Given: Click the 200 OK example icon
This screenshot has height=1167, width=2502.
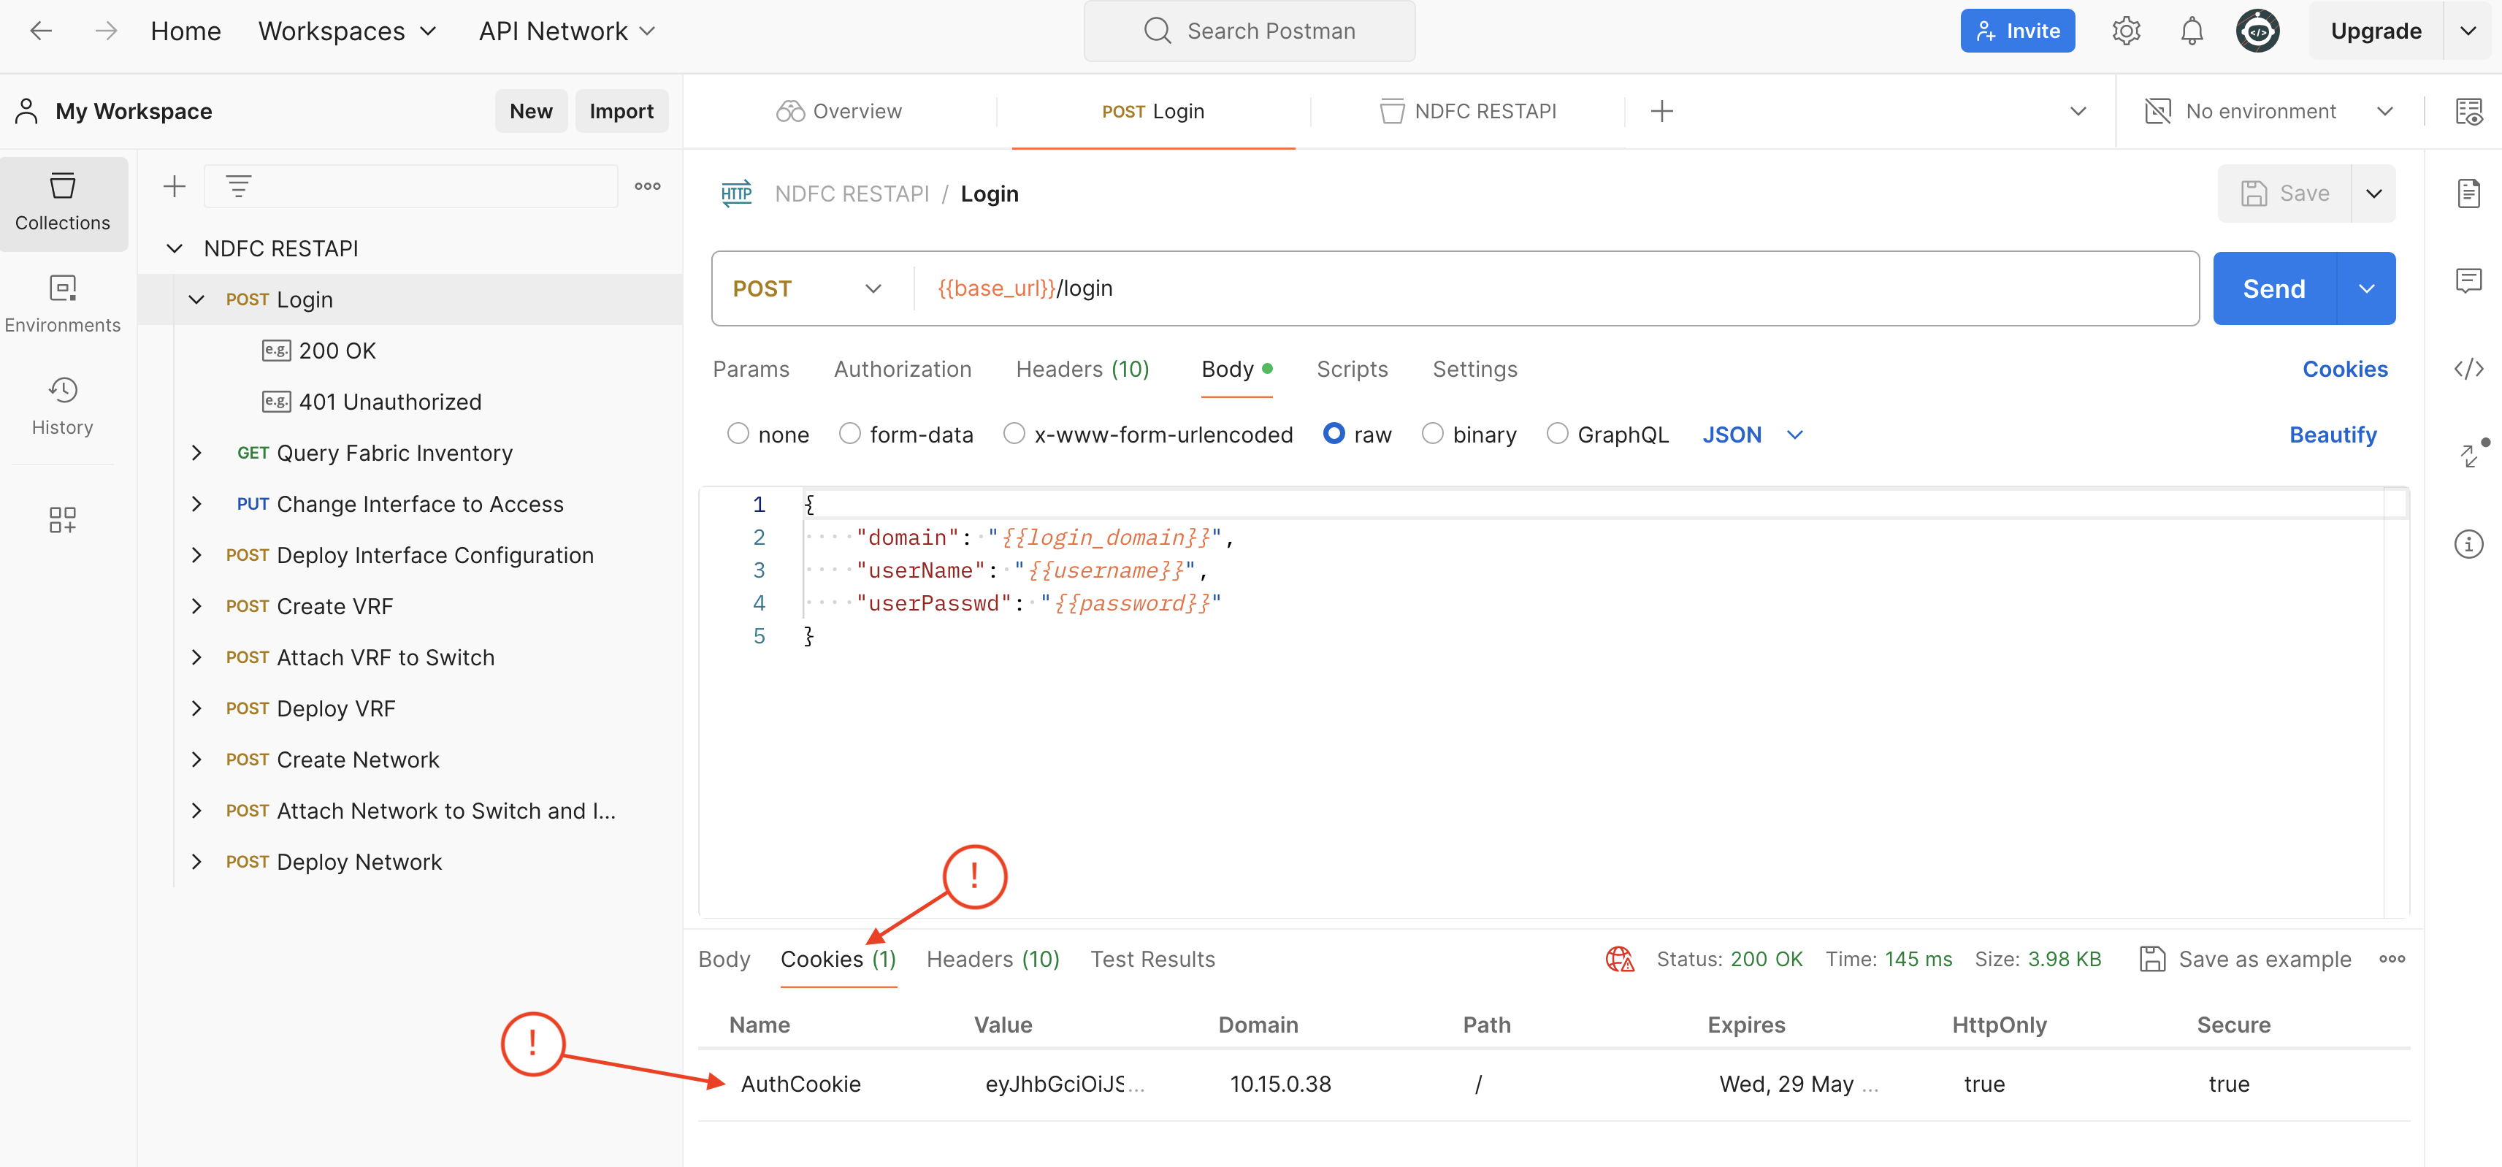Looking at the screenshot, I should click(x=276, y=351).
